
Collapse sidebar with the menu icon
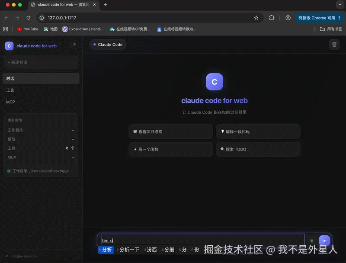(x=74, y=45)
